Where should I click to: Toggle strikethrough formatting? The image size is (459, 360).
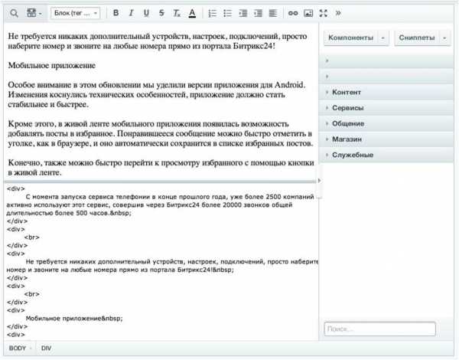point(161,13)
